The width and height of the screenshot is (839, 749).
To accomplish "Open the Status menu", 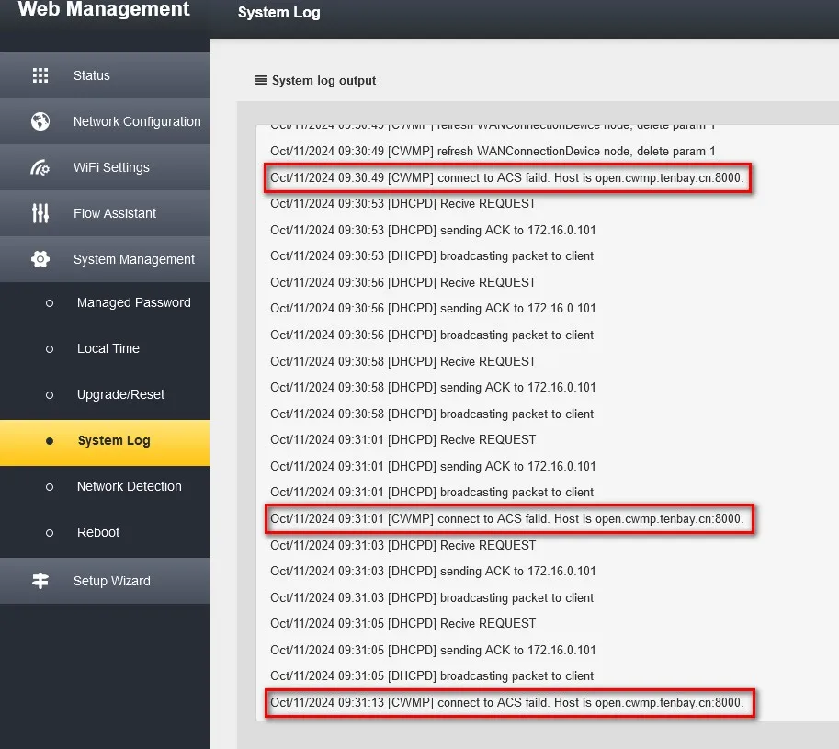I will [105, 75].
